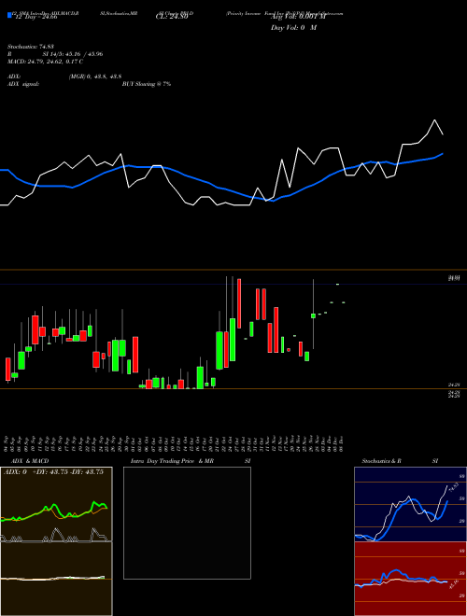Click the last green candlestick with the long wick
Screen dimensions: 467x616
313,315
